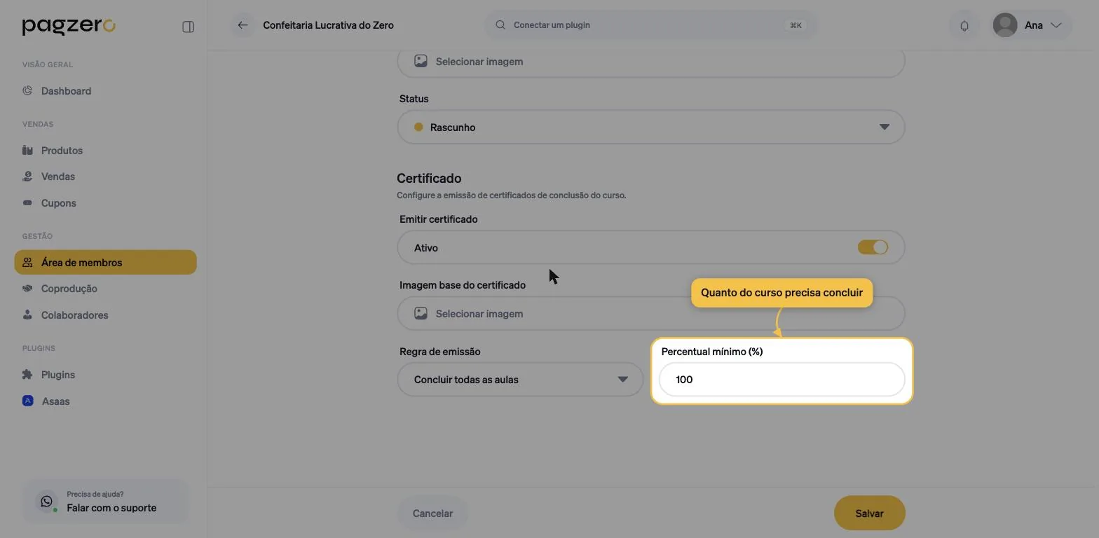The width and height of the screenshot is (1099, 538).
Task: Click the Colaboradores person icon
Action: click(x=27, y=315)
